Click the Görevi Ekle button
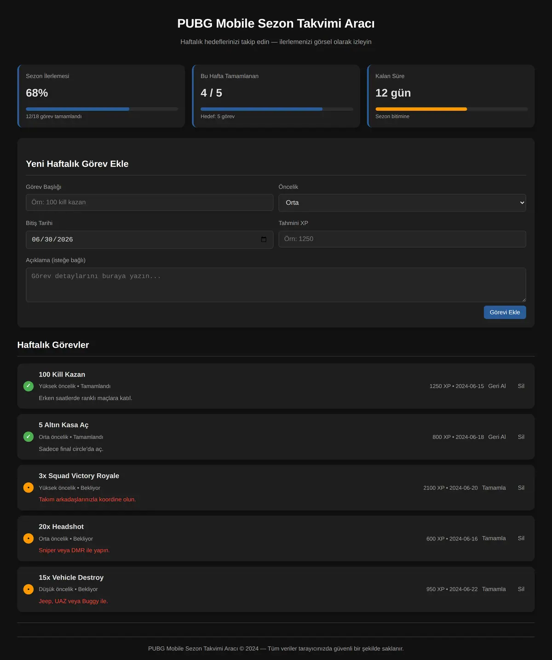 (x=505, y=312)
